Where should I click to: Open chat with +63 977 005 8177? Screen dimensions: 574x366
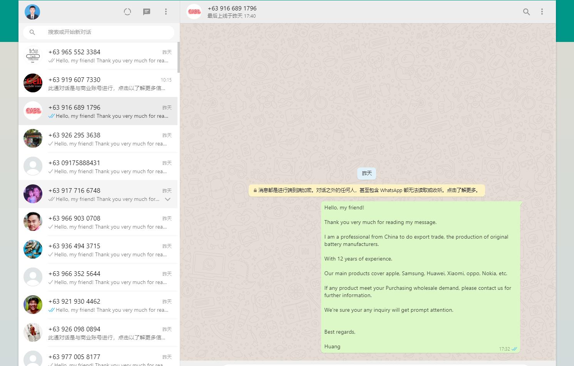[98, 356]
